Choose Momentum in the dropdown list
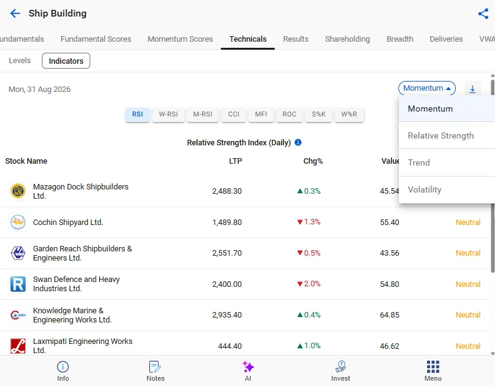 (447, 109)
